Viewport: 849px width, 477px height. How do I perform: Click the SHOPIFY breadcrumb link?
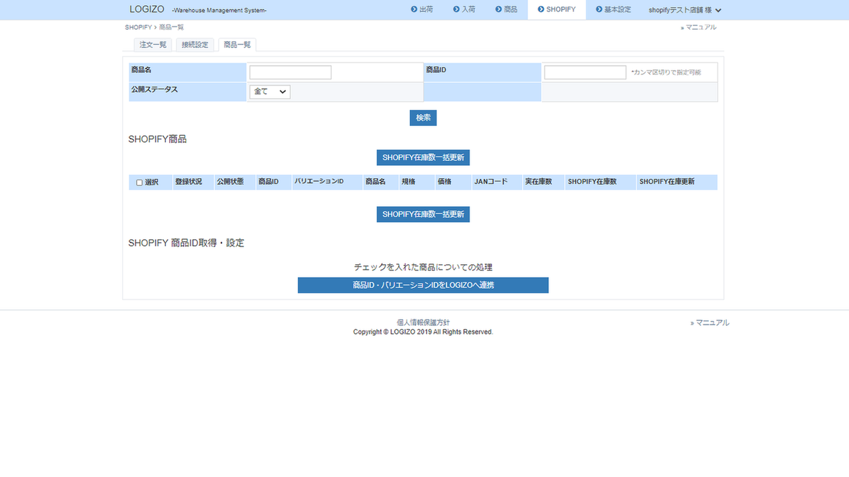(x=138, y=27)
